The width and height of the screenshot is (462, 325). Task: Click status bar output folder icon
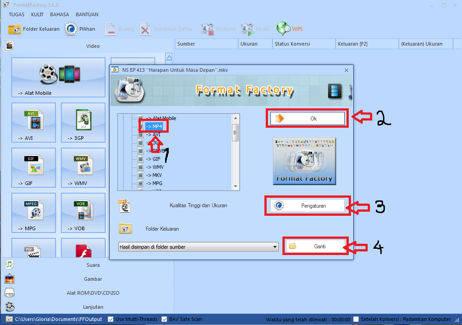point(9,319)
